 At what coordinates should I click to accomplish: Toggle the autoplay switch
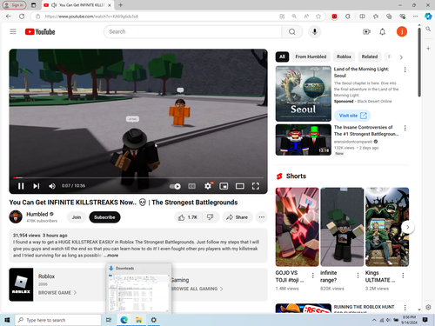point(175,186)
